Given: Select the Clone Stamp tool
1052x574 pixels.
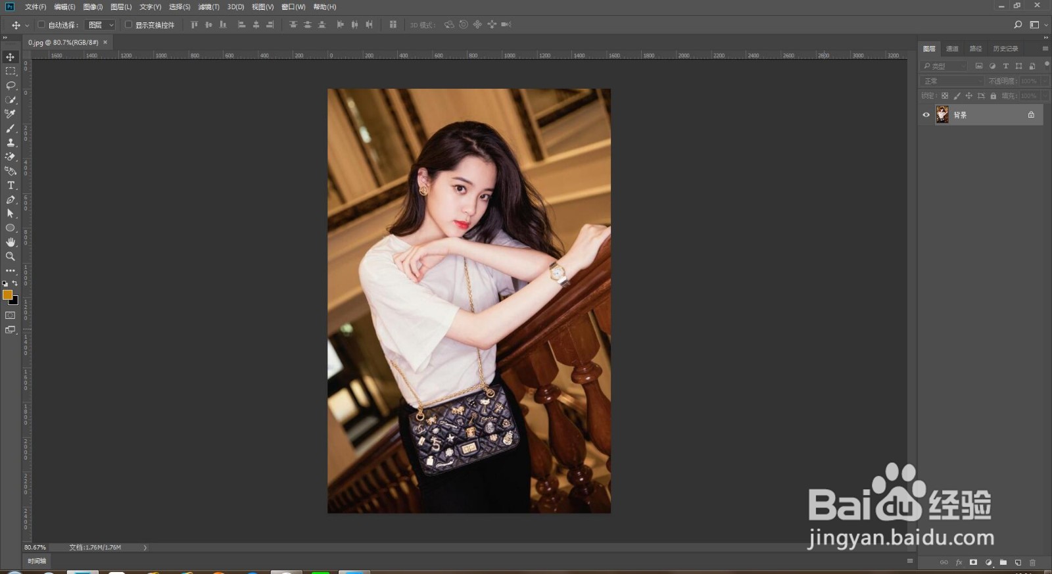Looking at the screenshot, I should click(11, 142).
